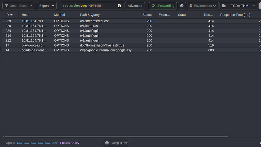Click the Response Time (ms) column header
This screenshot has width=261, height=147.
coord(239,15)
